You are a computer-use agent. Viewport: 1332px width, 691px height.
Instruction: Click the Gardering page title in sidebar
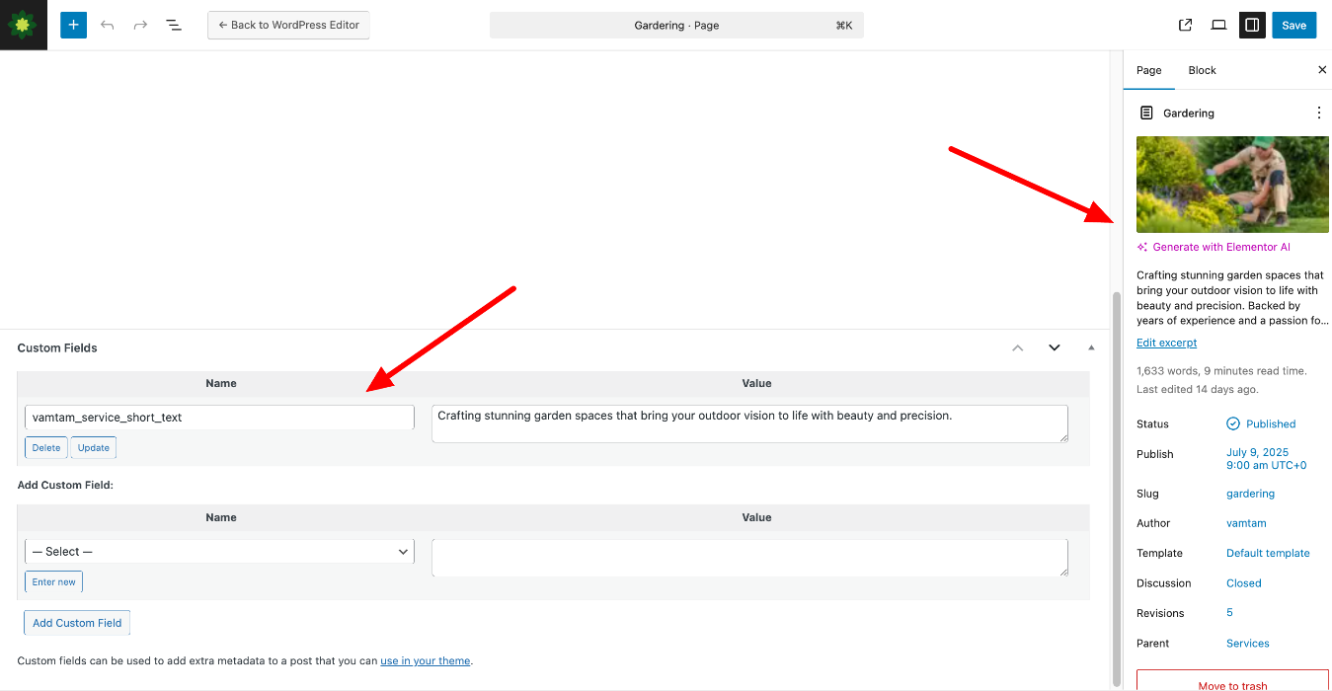1189,114
